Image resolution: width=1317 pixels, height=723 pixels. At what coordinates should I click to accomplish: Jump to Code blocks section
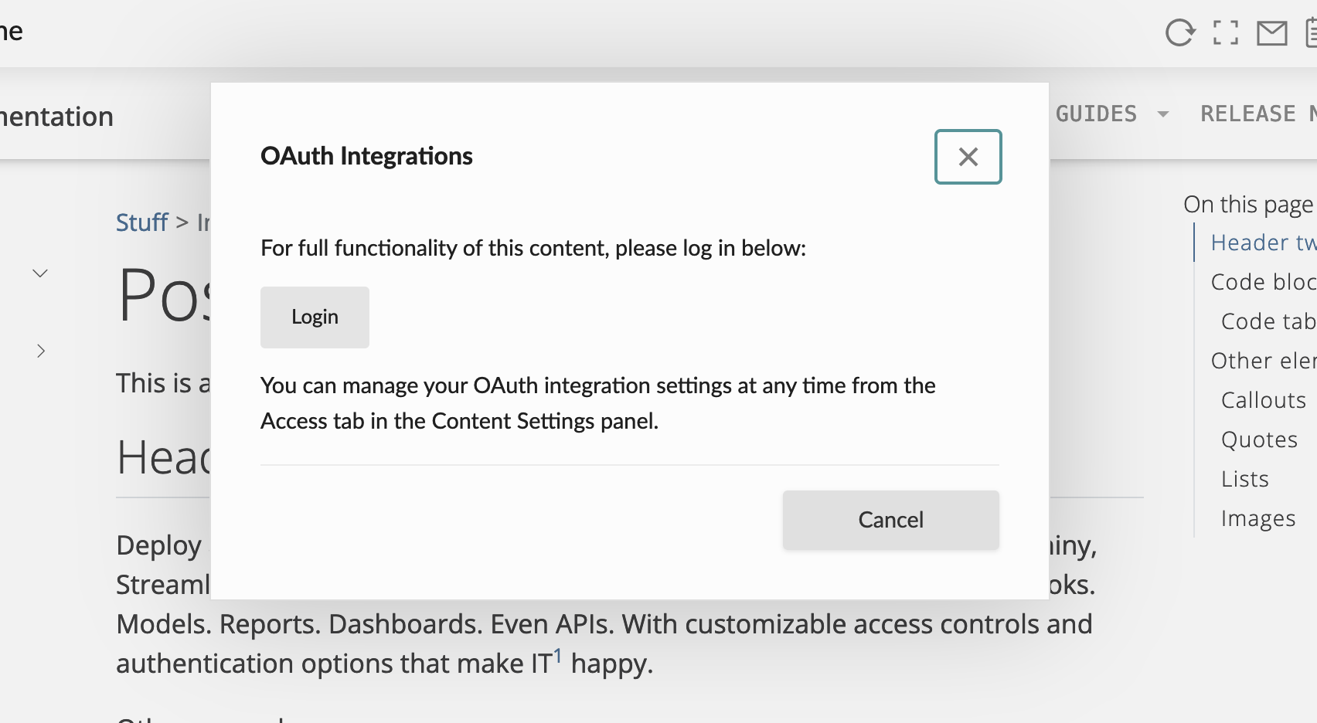(1263, 282)
